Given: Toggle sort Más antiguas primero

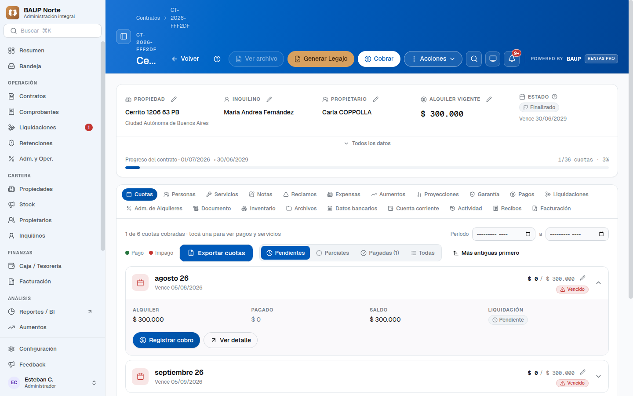Looking at the screenshot, I should [486, 253].
